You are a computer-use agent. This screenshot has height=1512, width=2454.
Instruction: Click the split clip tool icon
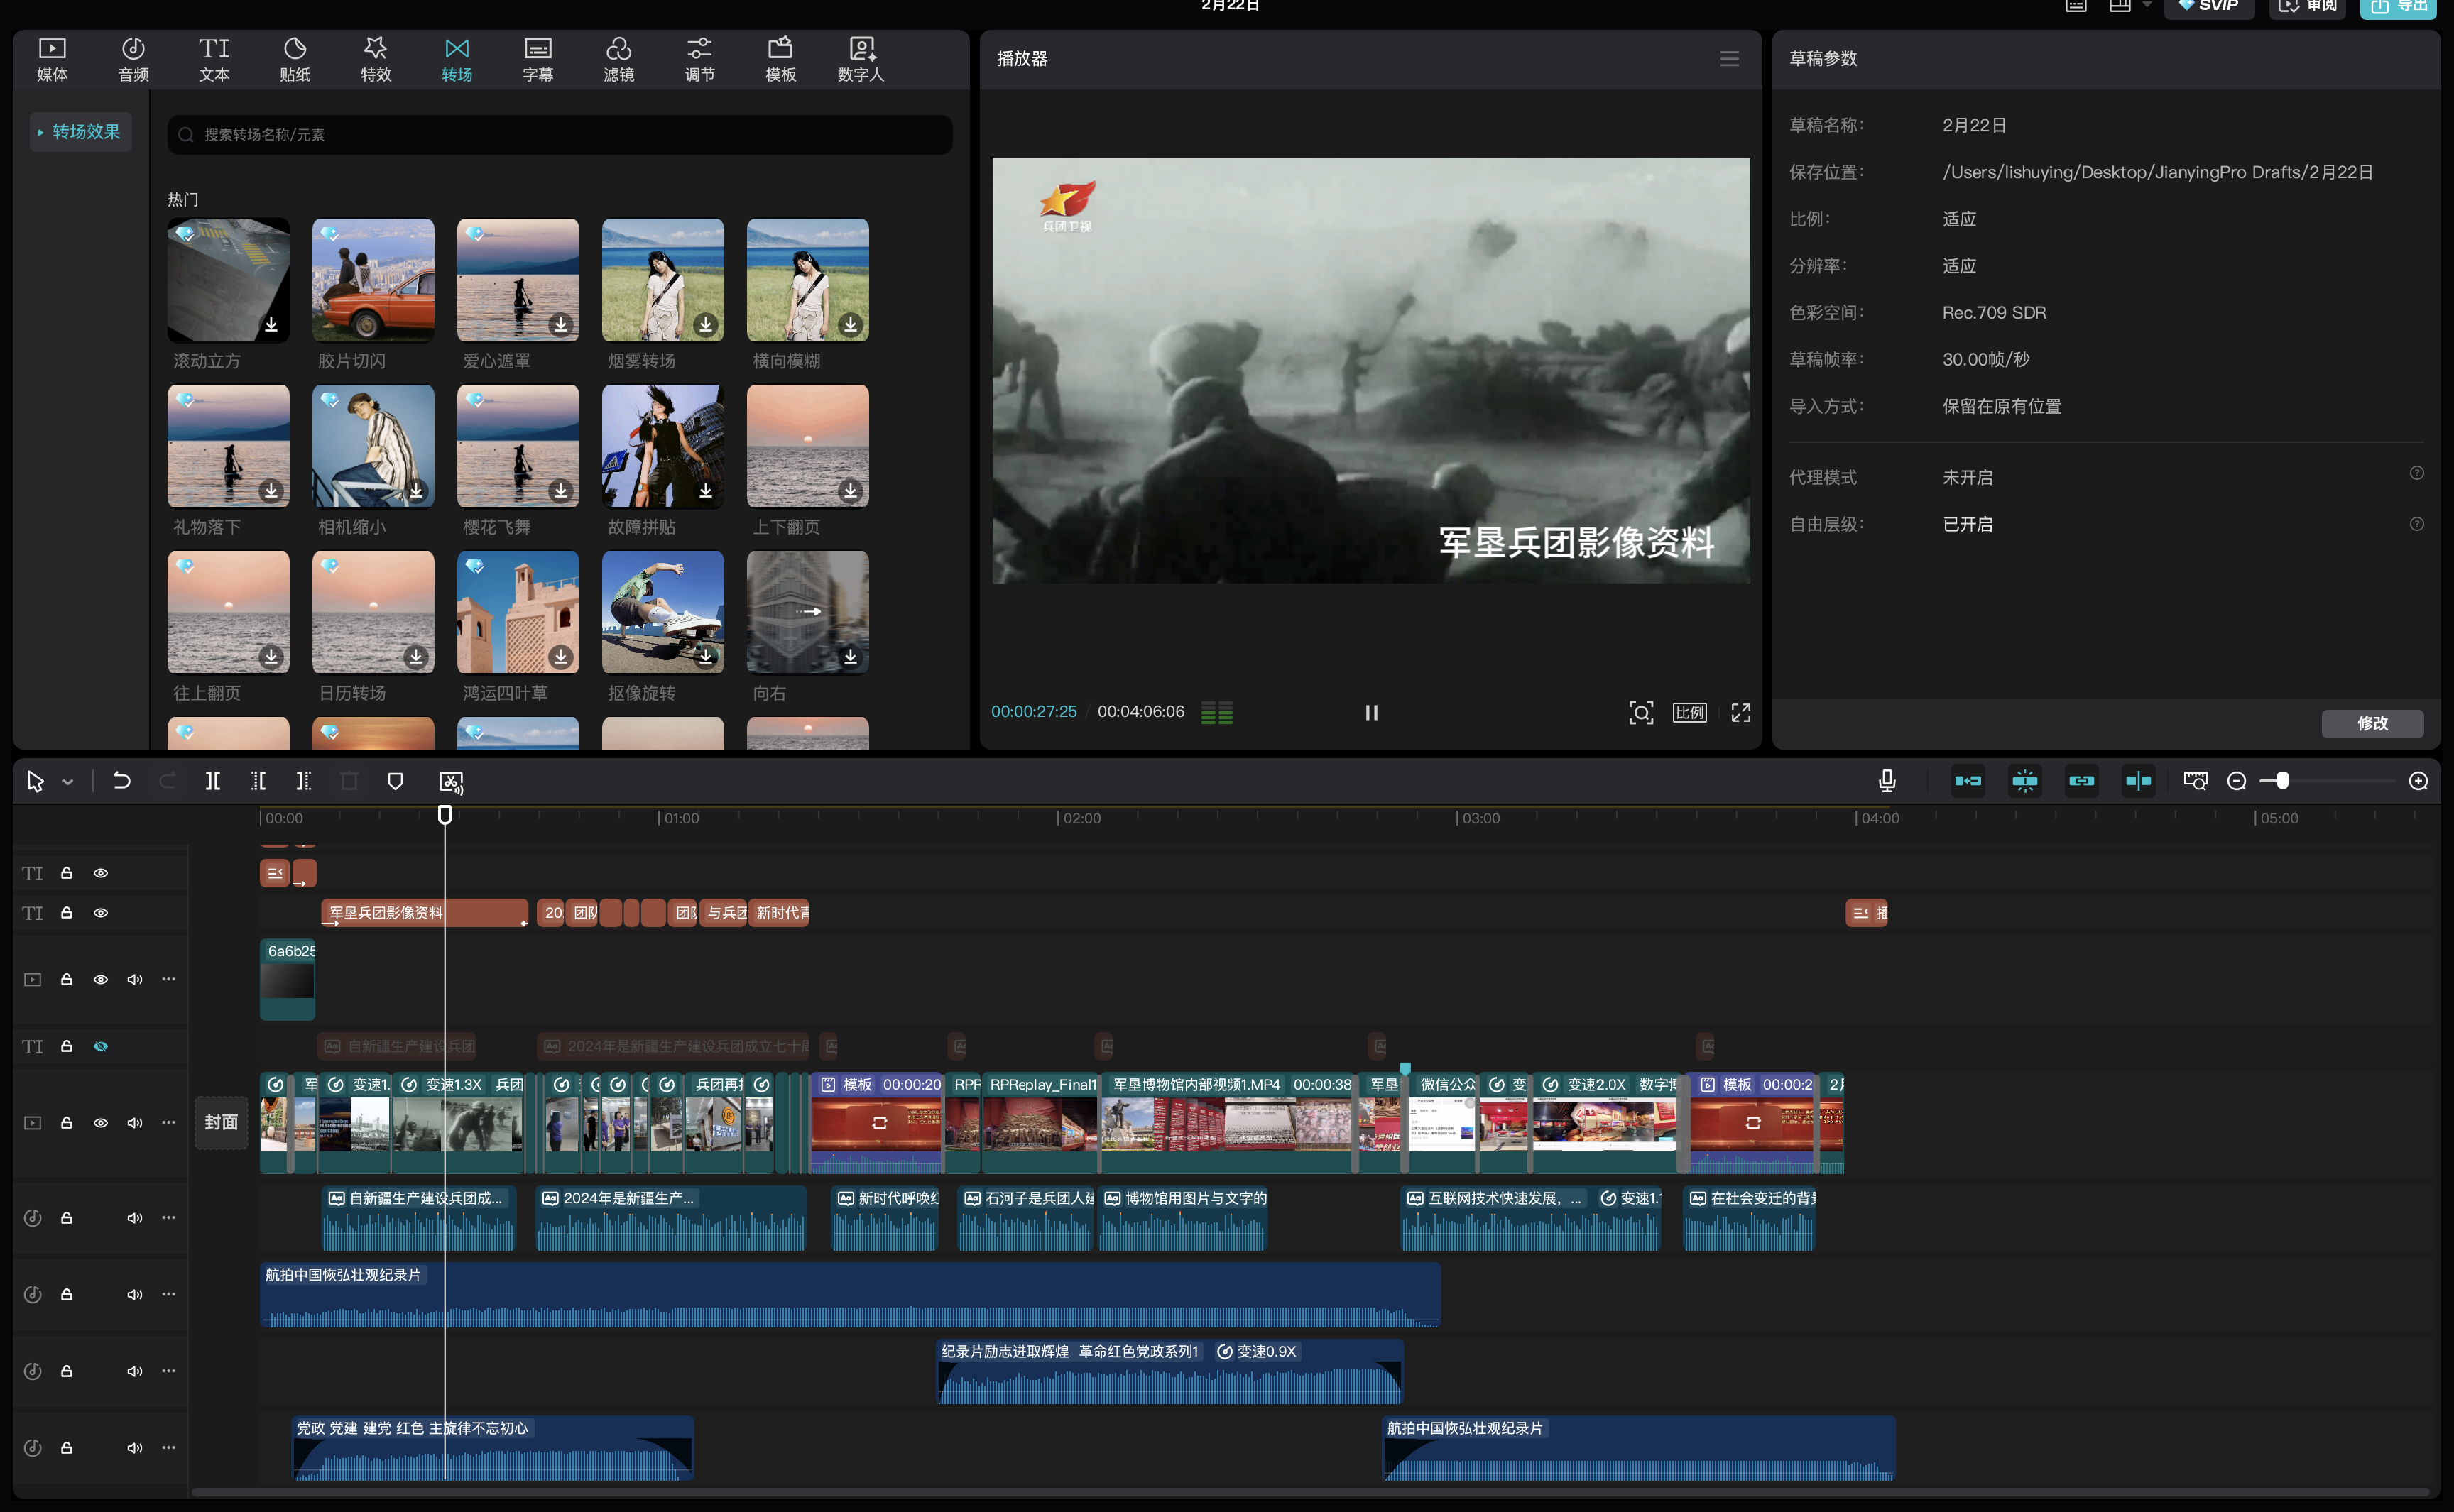[x=213, y=781]
